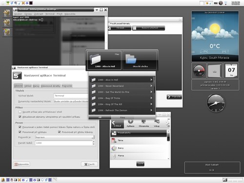This screenshot has width=244, height=183.
Task: Open the Přejít menu in Terminal
Action: click(x=60, y=14)
